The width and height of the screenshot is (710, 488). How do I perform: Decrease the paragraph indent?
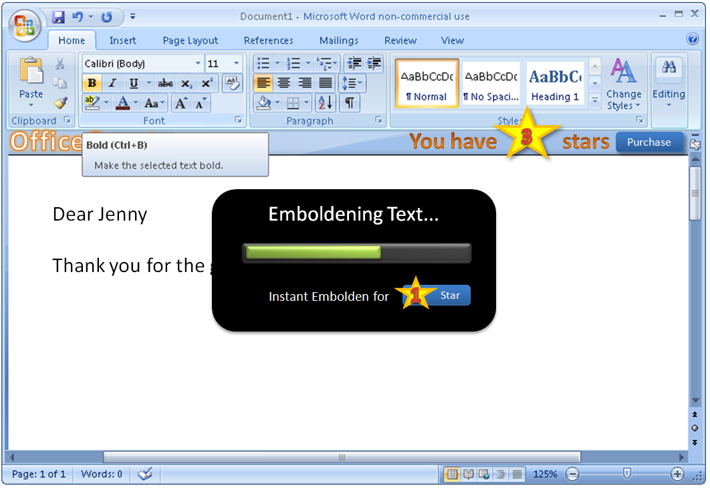point(354,64)
